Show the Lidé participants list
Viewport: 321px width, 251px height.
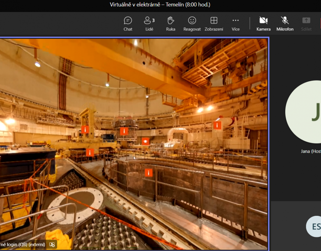[149, 24]
